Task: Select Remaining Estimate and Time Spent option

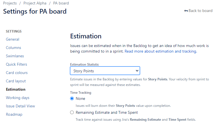Action: coord(72,112)
